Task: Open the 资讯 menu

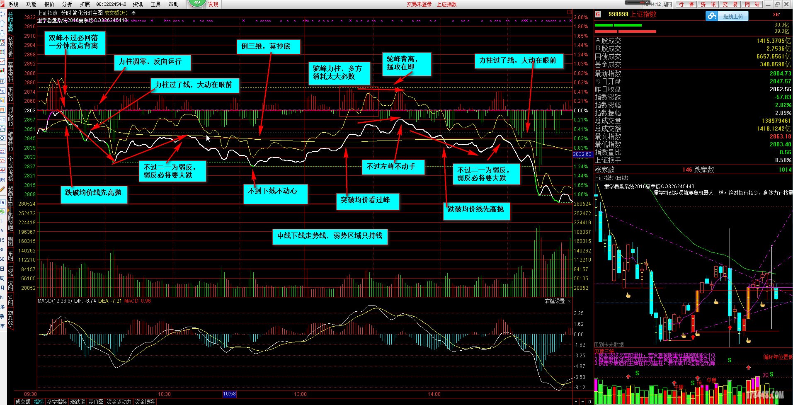Action: 138,4
